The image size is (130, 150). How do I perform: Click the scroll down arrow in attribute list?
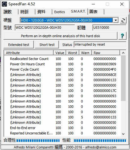point(123,134)
